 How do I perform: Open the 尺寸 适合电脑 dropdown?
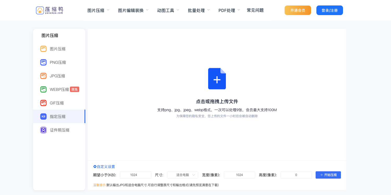183,175
